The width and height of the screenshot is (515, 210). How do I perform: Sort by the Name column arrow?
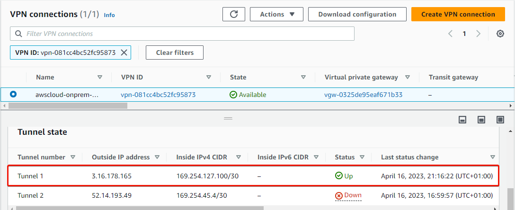click(100, 78)
